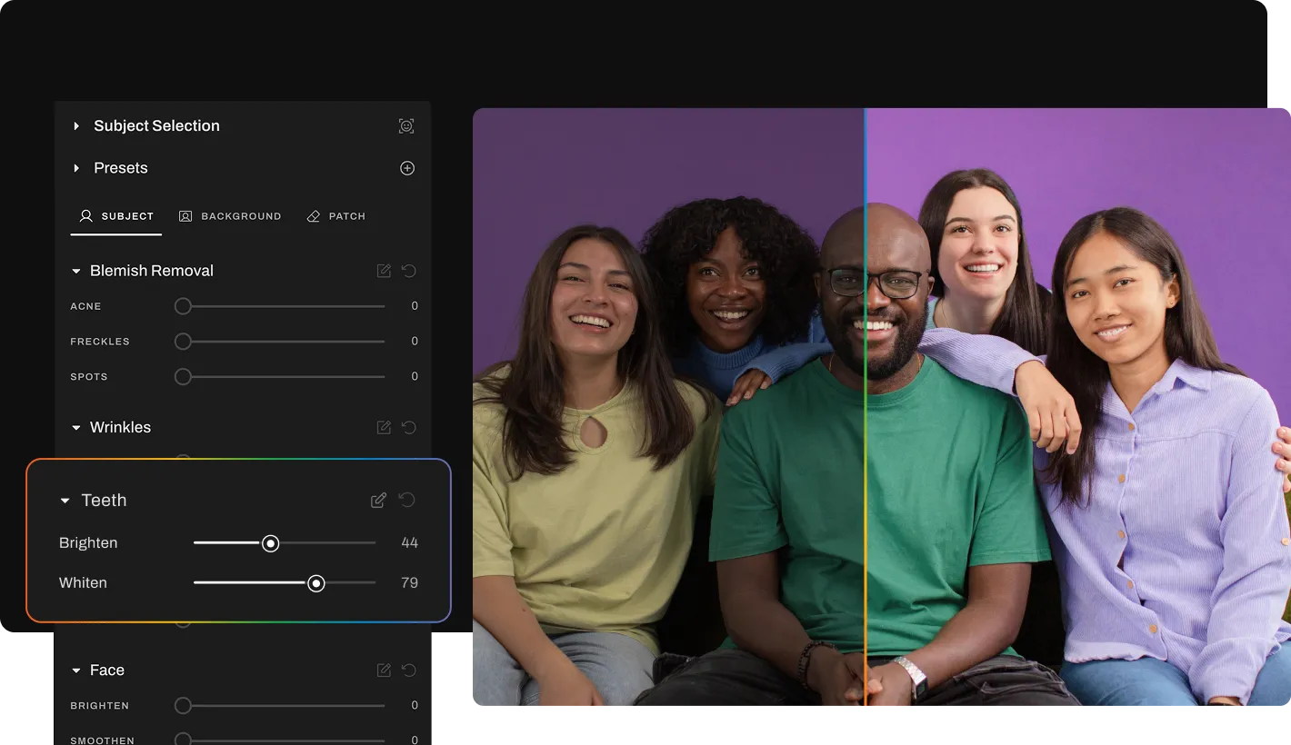Screen dimensions: 1291x745
Task: Click the Wrinkles edit icon
Action: pos(384,427)
